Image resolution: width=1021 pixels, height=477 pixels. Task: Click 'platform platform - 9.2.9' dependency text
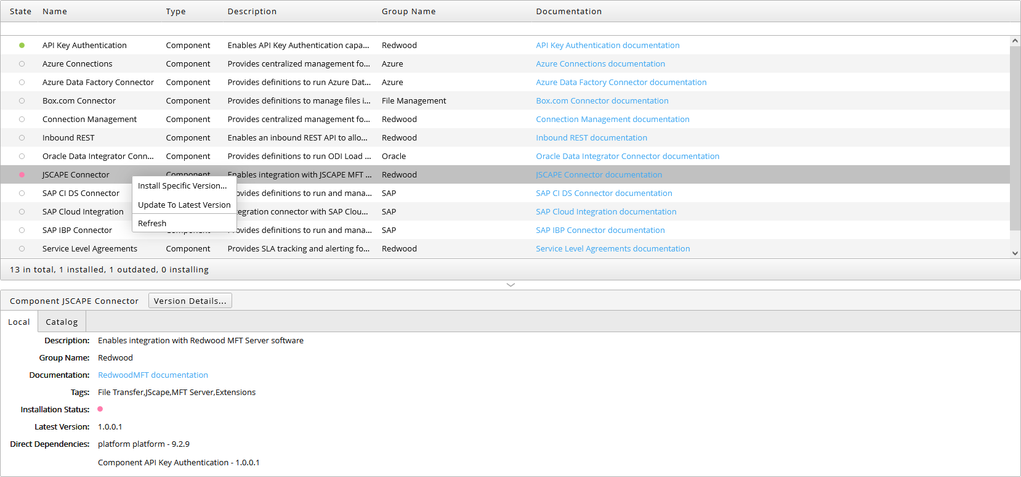(143, 444)
